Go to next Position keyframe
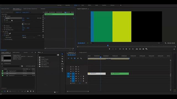 pyautogui.click(x=41, y=18)
